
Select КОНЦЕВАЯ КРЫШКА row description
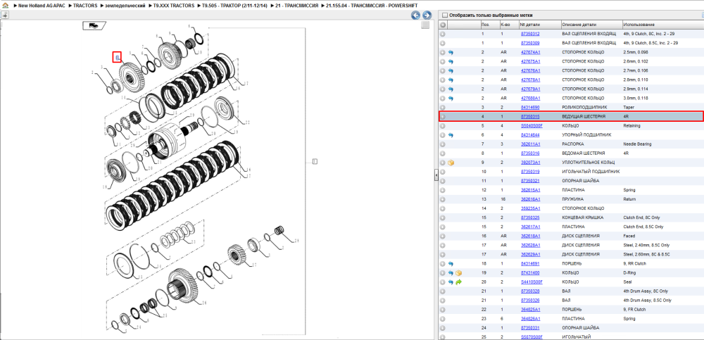click(x=583, y=218)
